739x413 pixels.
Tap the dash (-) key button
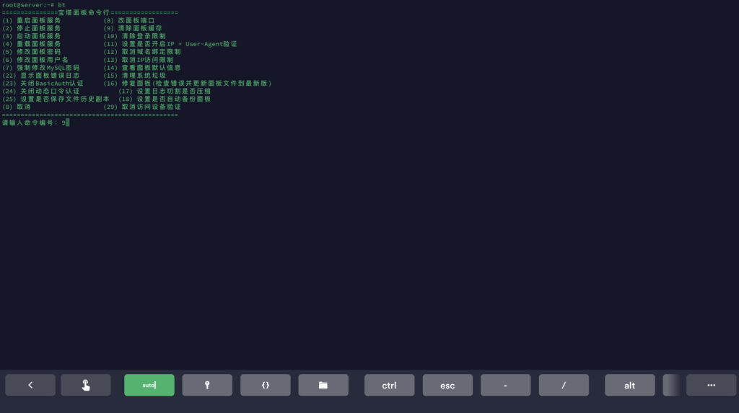(x=506, y=385)
